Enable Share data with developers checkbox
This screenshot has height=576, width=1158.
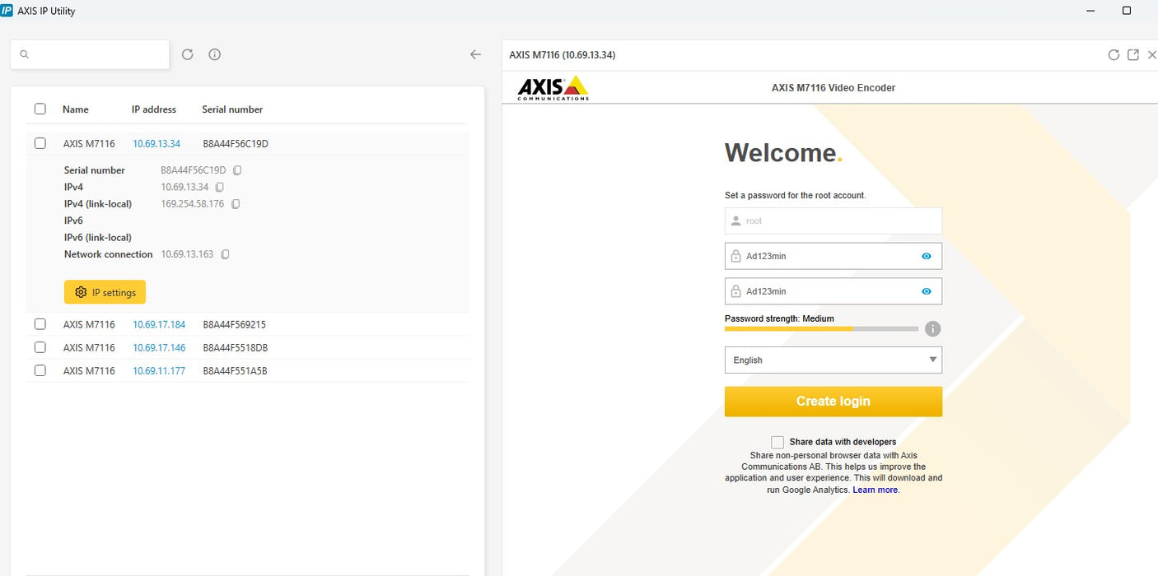777,442
